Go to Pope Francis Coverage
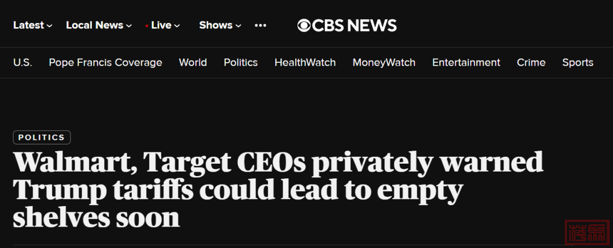The width and height of the screenshot is (613, 248). tap(106, 62)
